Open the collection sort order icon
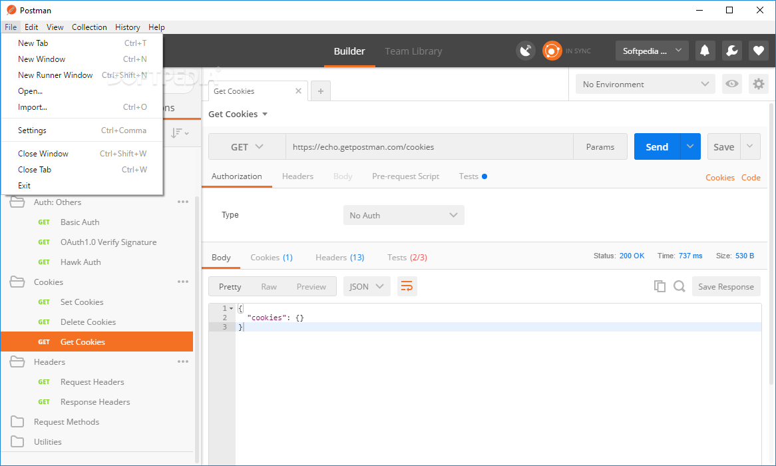The image size is (776, 466). click(180, 132)
